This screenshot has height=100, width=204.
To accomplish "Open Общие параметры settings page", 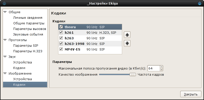I will pyautogui.click(x=29, y=23).
